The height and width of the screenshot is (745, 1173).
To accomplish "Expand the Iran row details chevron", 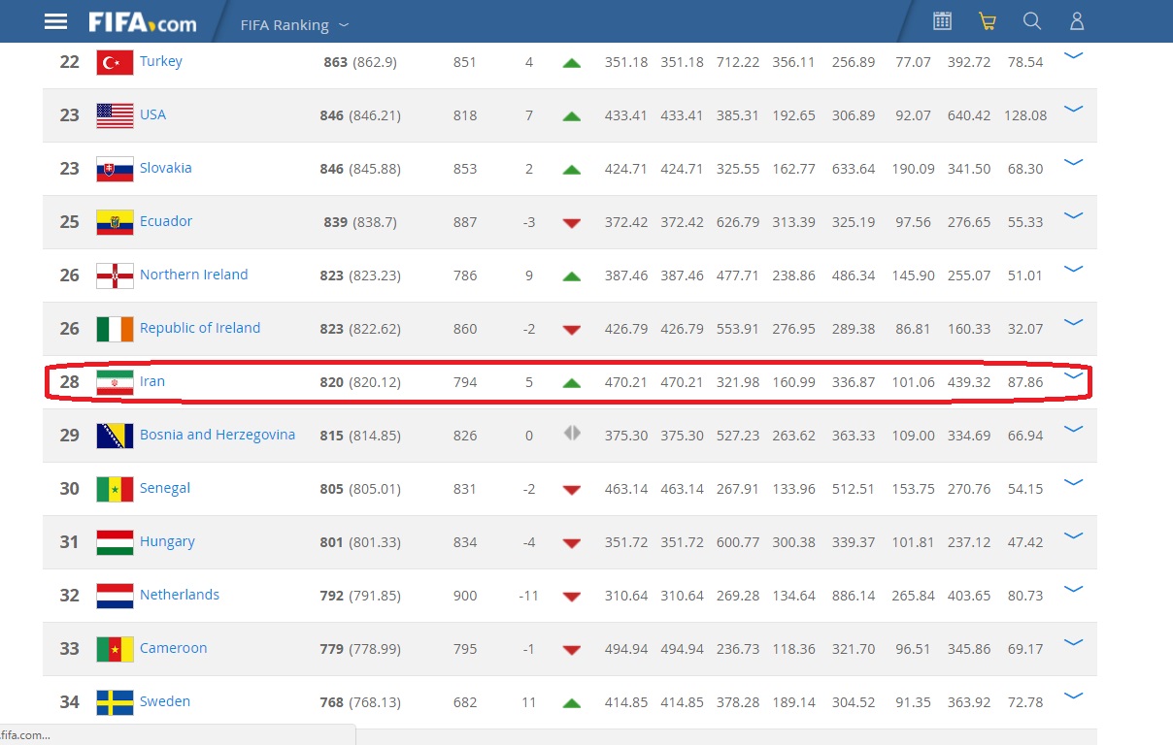I will 1073,376.
